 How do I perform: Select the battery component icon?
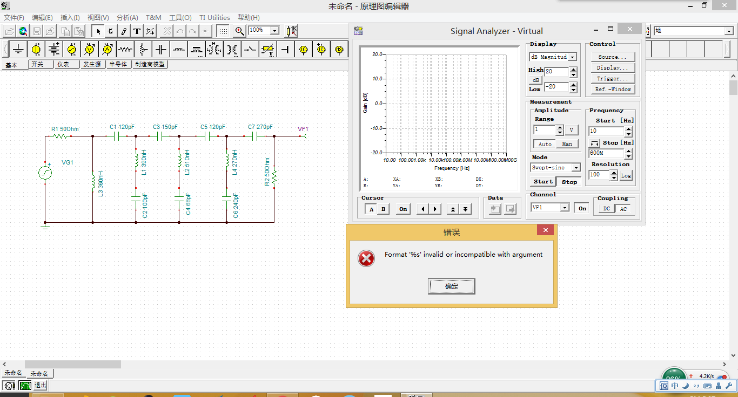pos(54,50)
